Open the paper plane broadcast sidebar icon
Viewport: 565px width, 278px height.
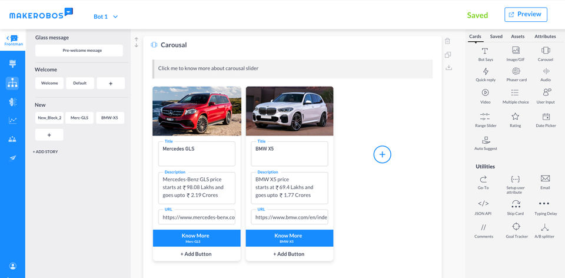click(x=12, y=158)
